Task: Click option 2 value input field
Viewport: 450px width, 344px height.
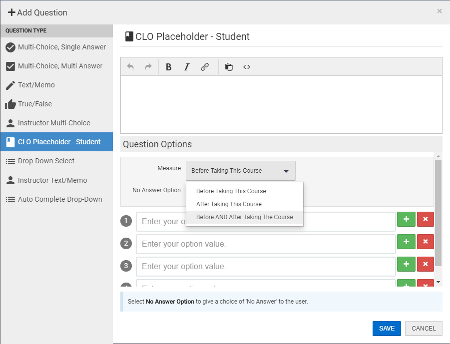Action: (x=266, y=244)
